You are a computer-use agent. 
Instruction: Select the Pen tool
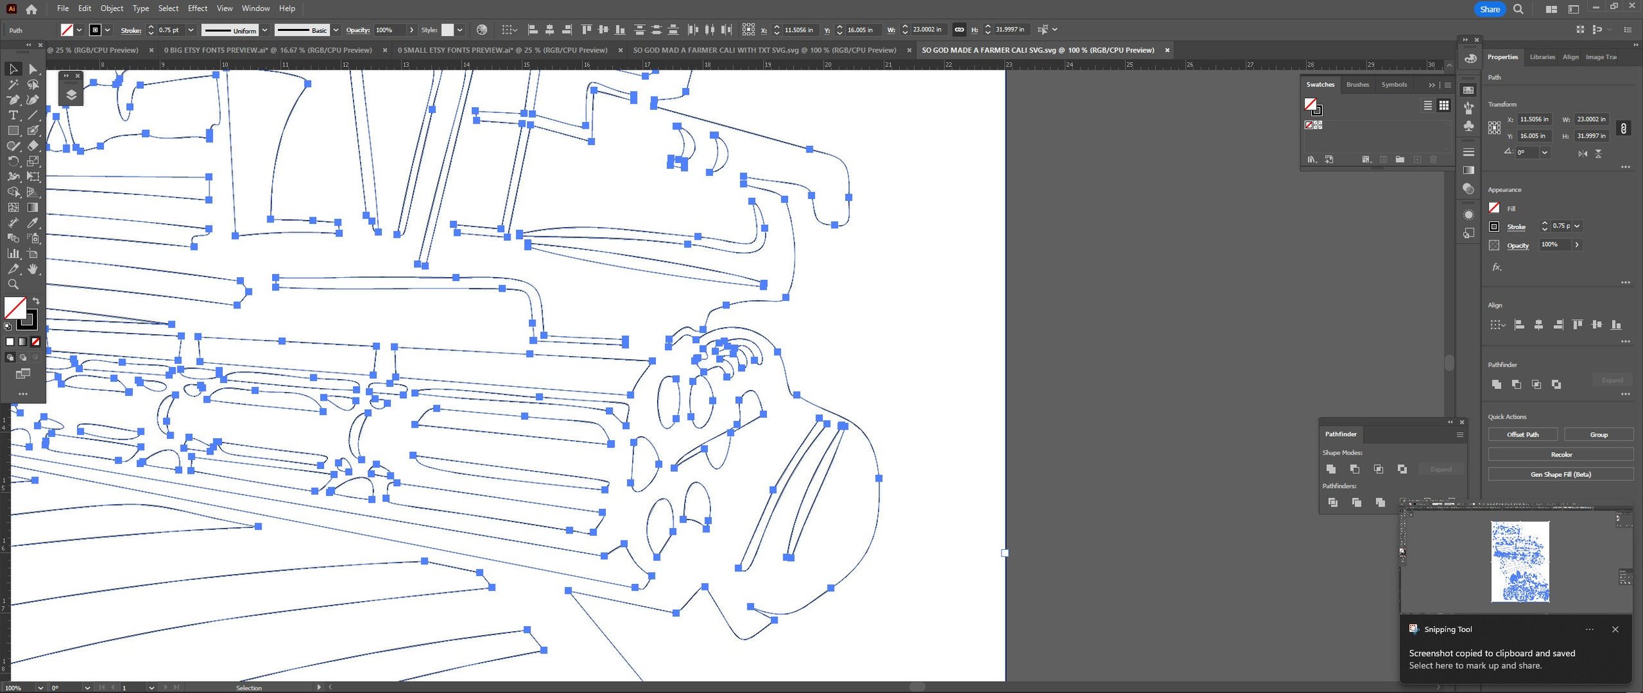click(x=13, y=100)
